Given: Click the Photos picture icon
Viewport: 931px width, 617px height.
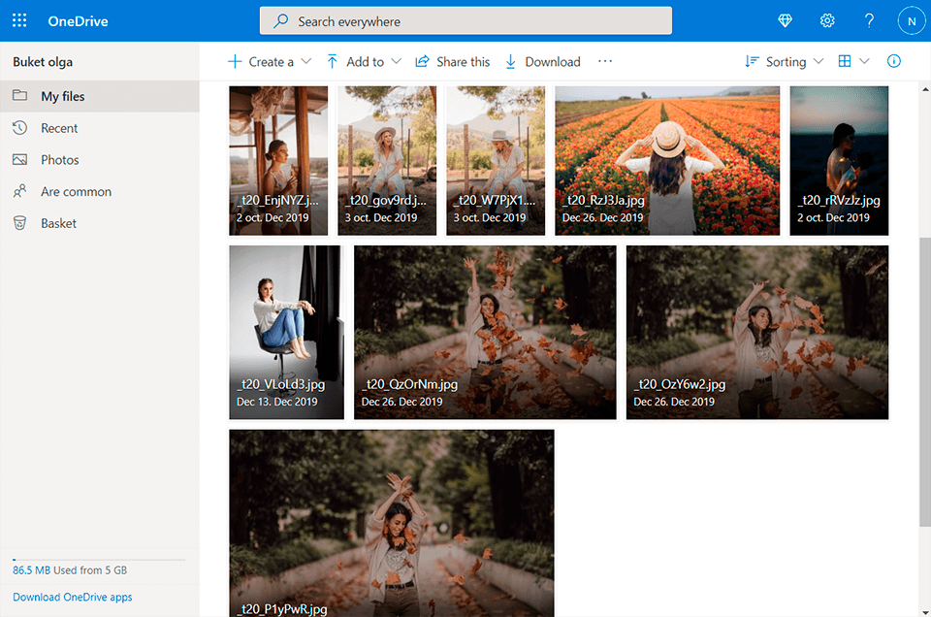Looking at the screenshot, I should click(19, 159).
